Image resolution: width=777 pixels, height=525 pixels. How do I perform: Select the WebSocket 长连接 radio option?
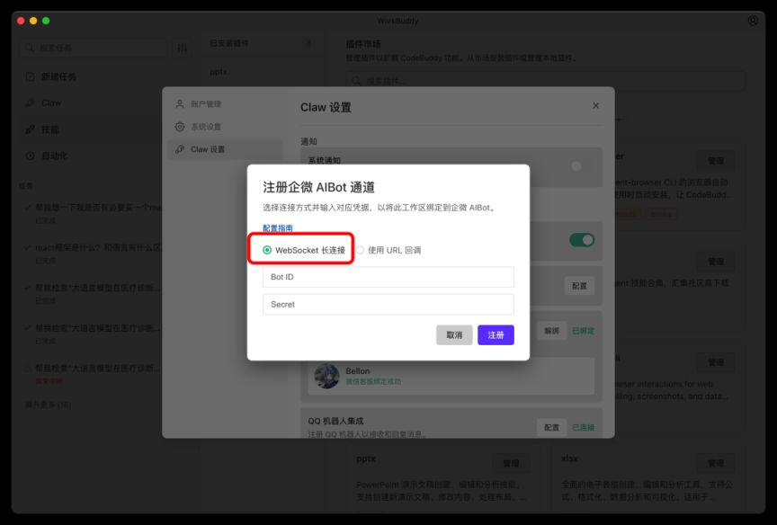(x=267, y=250)
